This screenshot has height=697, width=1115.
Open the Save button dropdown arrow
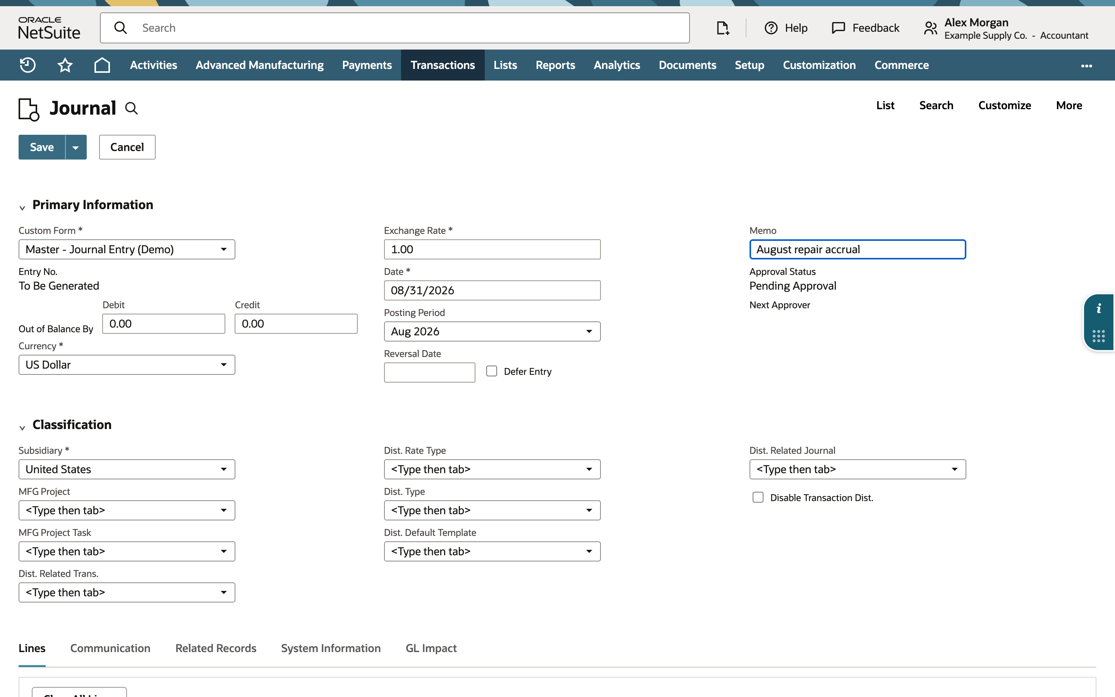[x=76, y=147]
